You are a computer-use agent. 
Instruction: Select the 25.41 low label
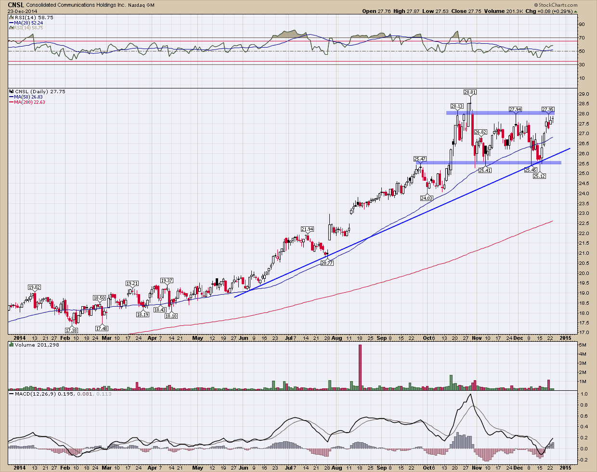(485, 171)
